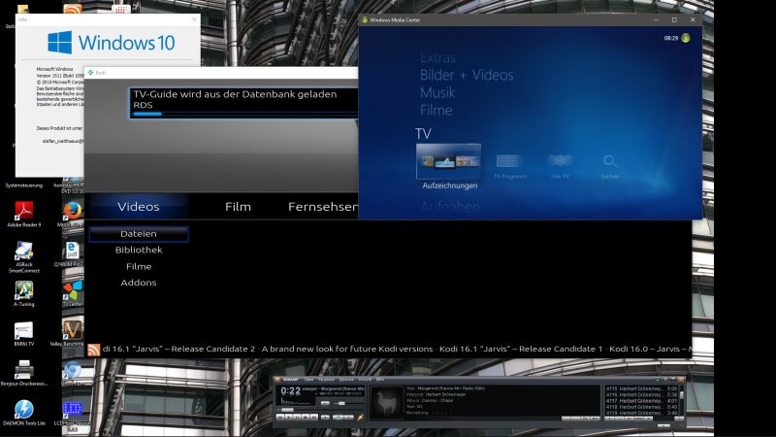Open Ansicht menu in Winamp
Screen dimensions: 776x437
366,380
